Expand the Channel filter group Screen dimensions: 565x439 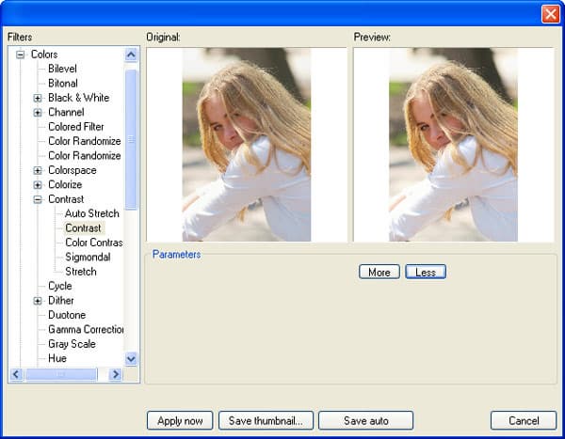point(38,112)
